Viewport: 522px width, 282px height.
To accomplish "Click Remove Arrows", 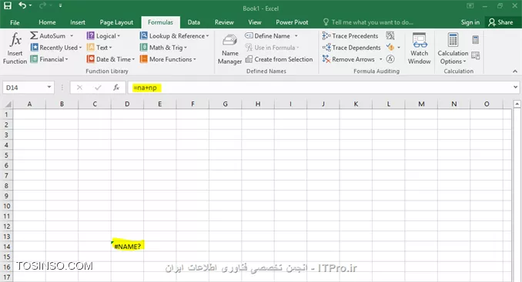I will [x=348, y=59].
